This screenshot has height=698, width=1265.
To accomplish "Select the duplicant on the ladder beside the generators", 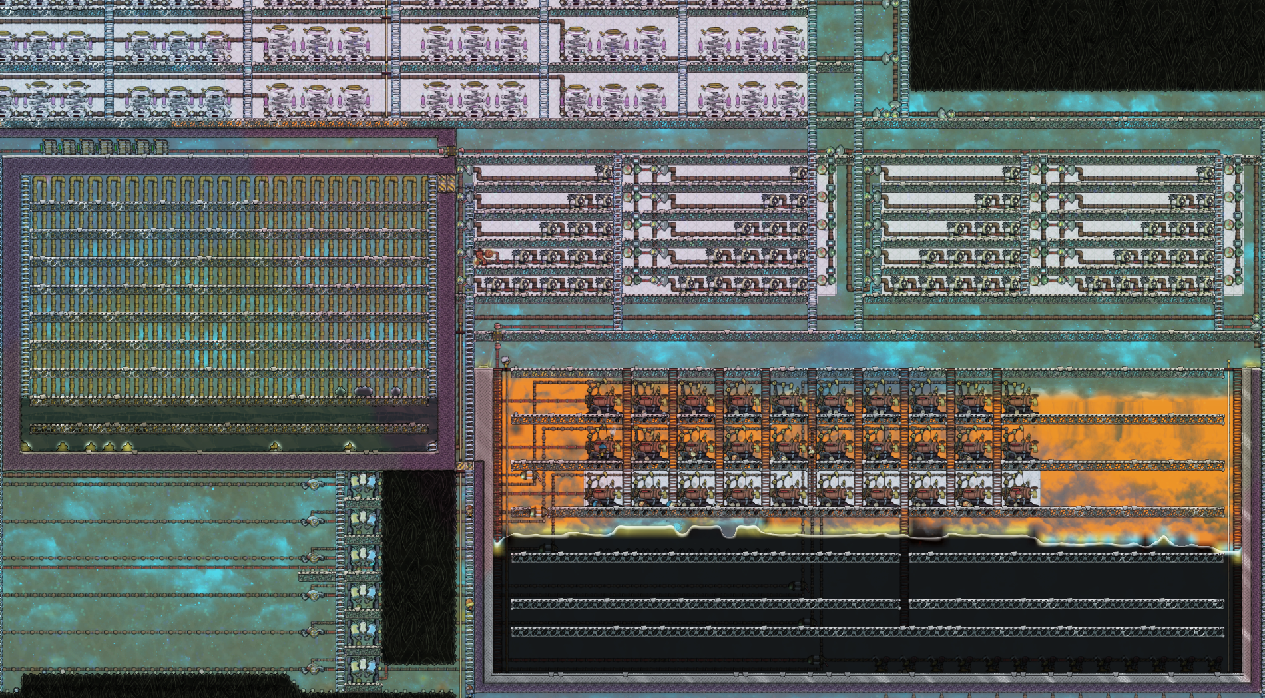I will pyautogui.click(x=469, y=512).
